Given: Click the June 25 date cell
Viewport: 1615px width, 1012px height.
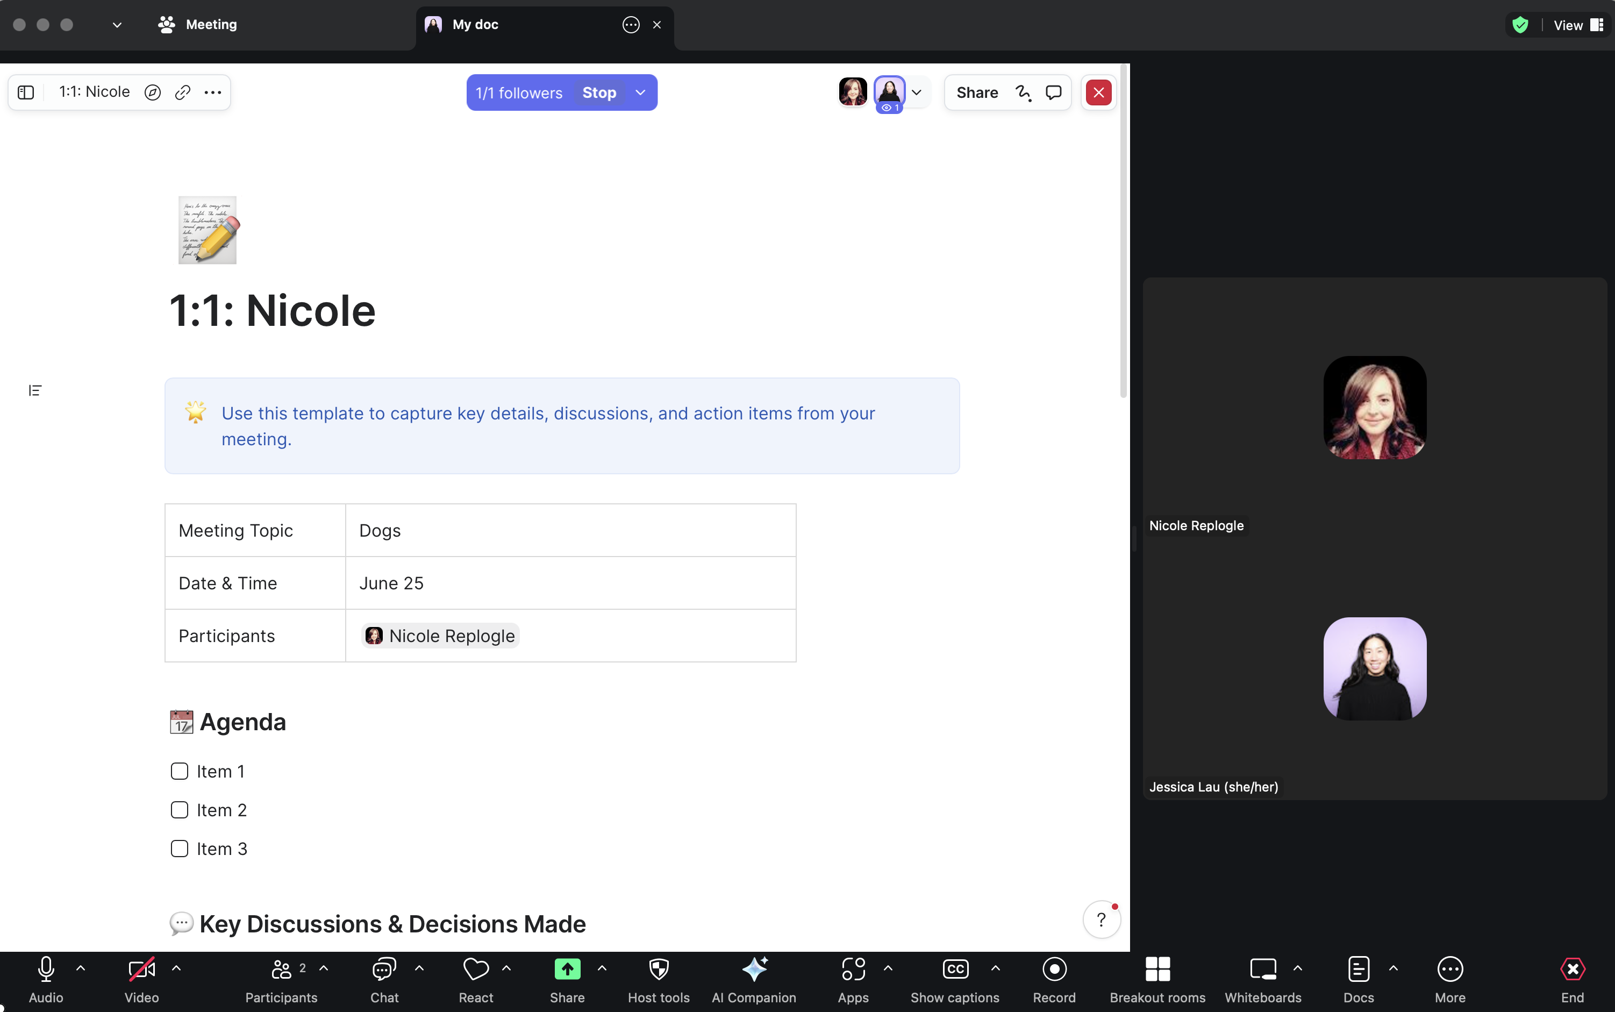Looking at the screenshot, I should (x=570, y=583).
